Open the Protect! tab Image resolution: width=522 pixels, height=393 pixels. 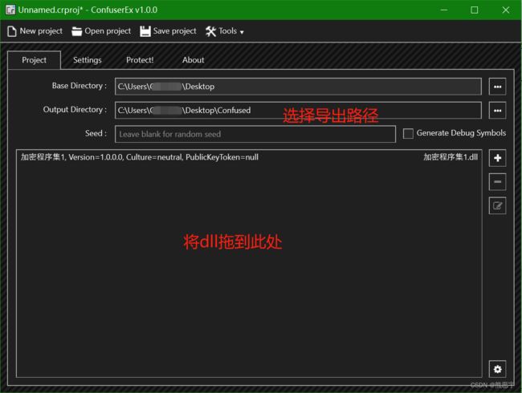click(140, 60)
